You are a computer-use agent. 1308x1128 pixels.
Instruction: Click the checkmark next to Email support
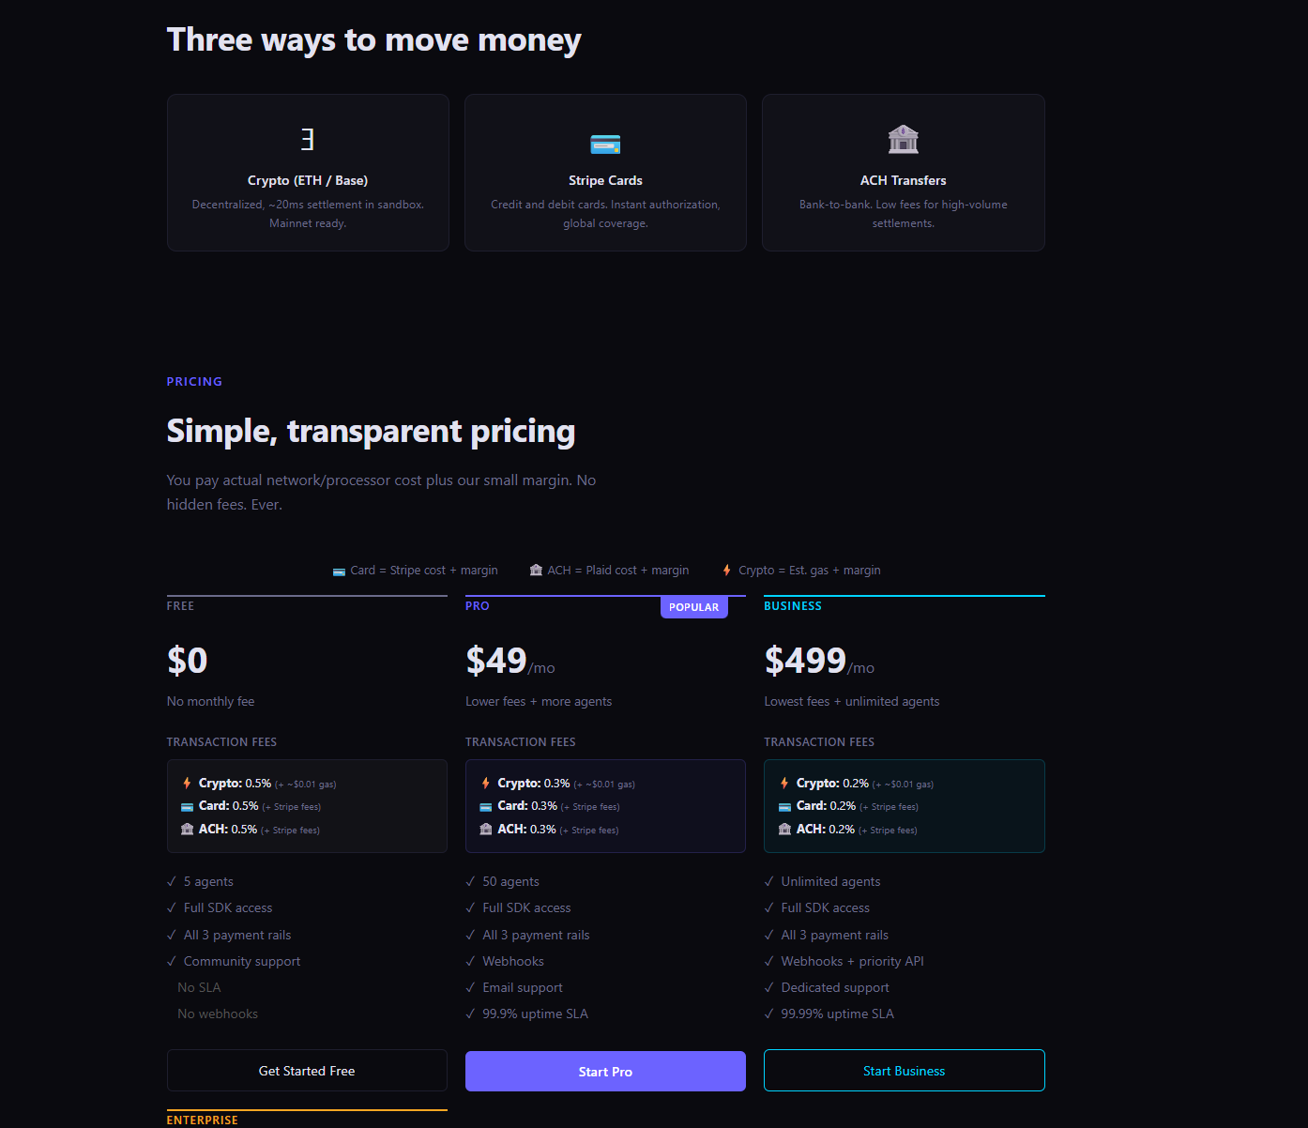(x=470, y=987)
